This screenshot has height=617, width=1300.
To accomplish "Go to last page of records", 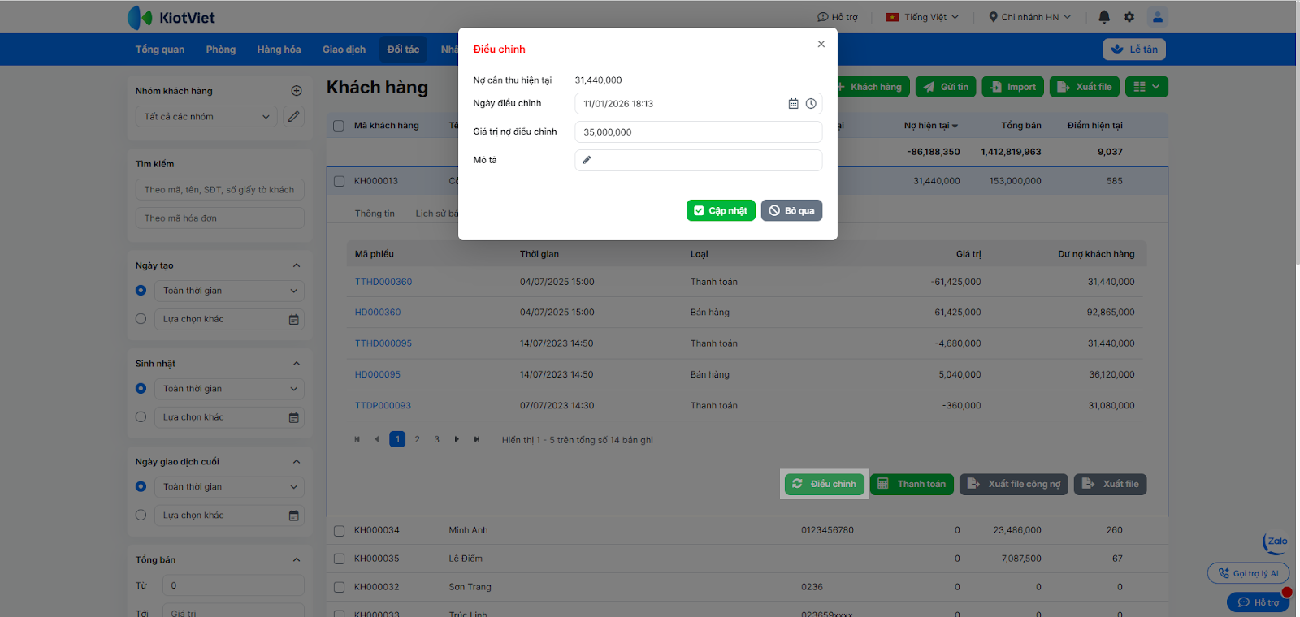I will click(x=477, y=440).
